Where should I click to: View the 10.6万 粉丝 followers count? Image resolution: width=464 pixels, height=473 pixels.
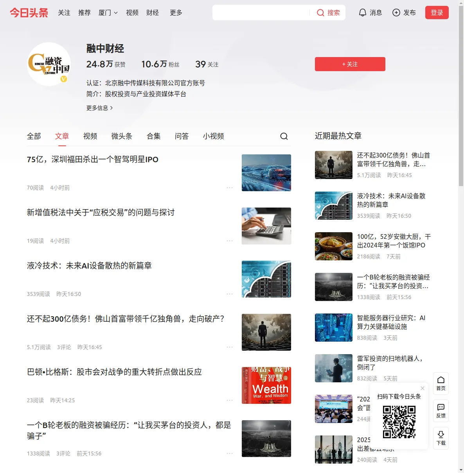pyautogui.click(x=160, y=64)
